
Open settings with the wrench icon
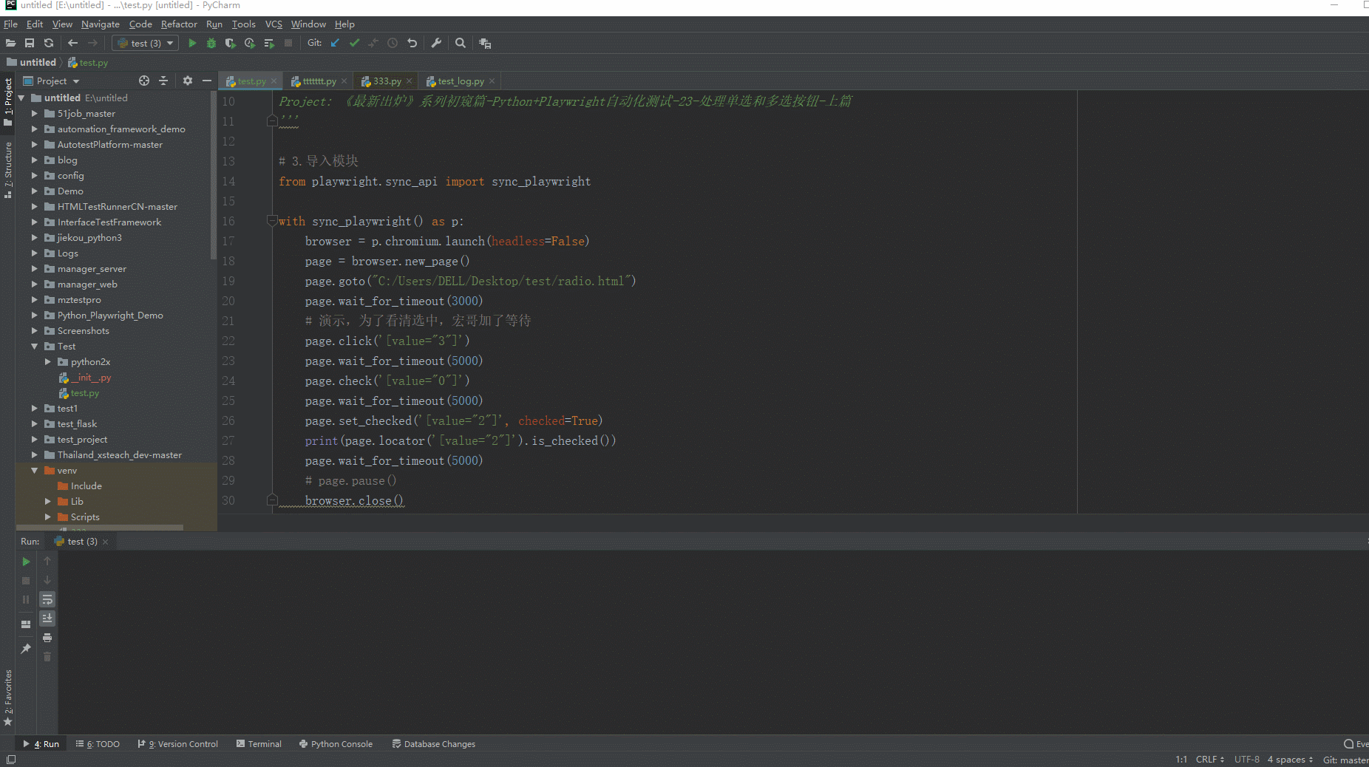436,44
